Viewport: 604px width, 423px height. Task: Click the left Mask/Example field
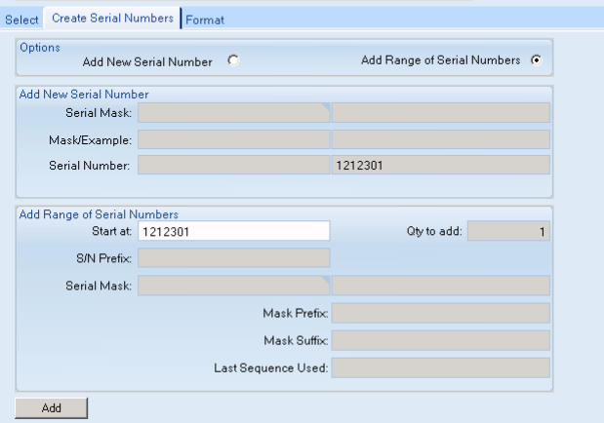tap(234, 139)
